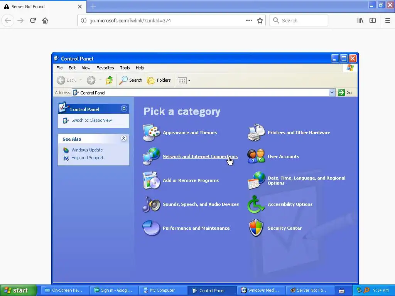
Task: Click Appearance and Themes text link
Action: [190, 133]
